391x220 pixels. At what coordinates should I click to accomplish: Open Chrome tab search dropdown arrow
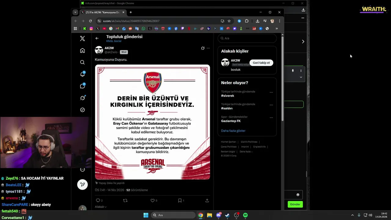[x=75, y=12]
